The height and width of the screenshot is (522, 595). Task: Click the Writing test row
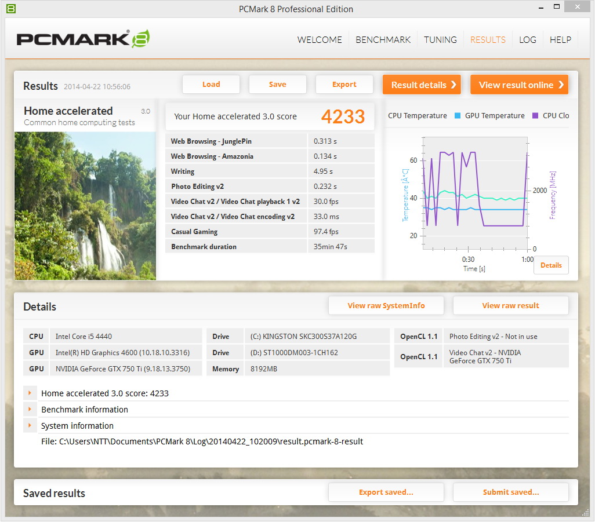[270, 171]
